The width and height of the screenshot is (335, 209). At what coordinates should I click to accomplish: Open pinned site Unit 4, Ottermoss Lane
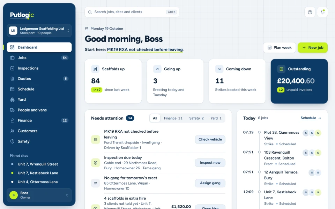click(x=39, y=182)
